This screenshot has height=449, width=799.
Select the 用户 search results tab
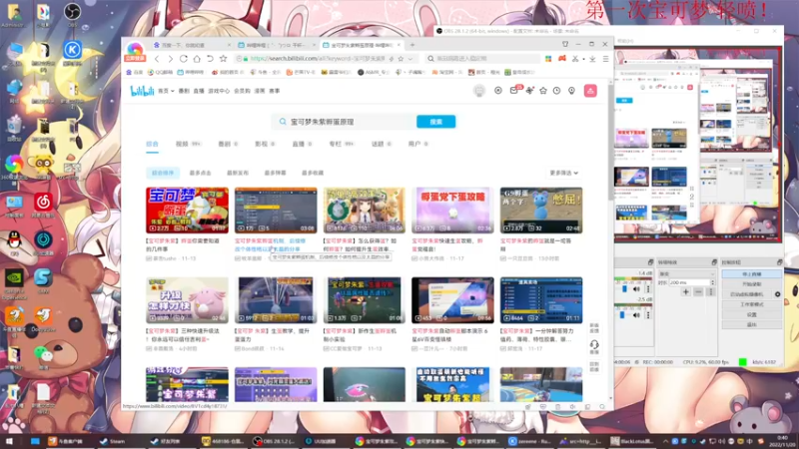pos(417,144)
